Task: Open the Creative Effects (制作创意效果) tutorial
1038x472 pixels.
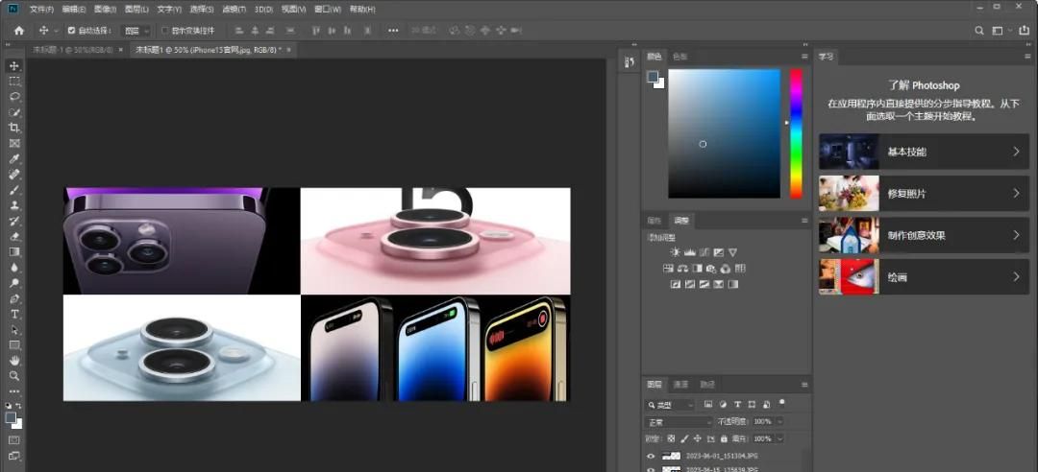Action: [925, 235]
